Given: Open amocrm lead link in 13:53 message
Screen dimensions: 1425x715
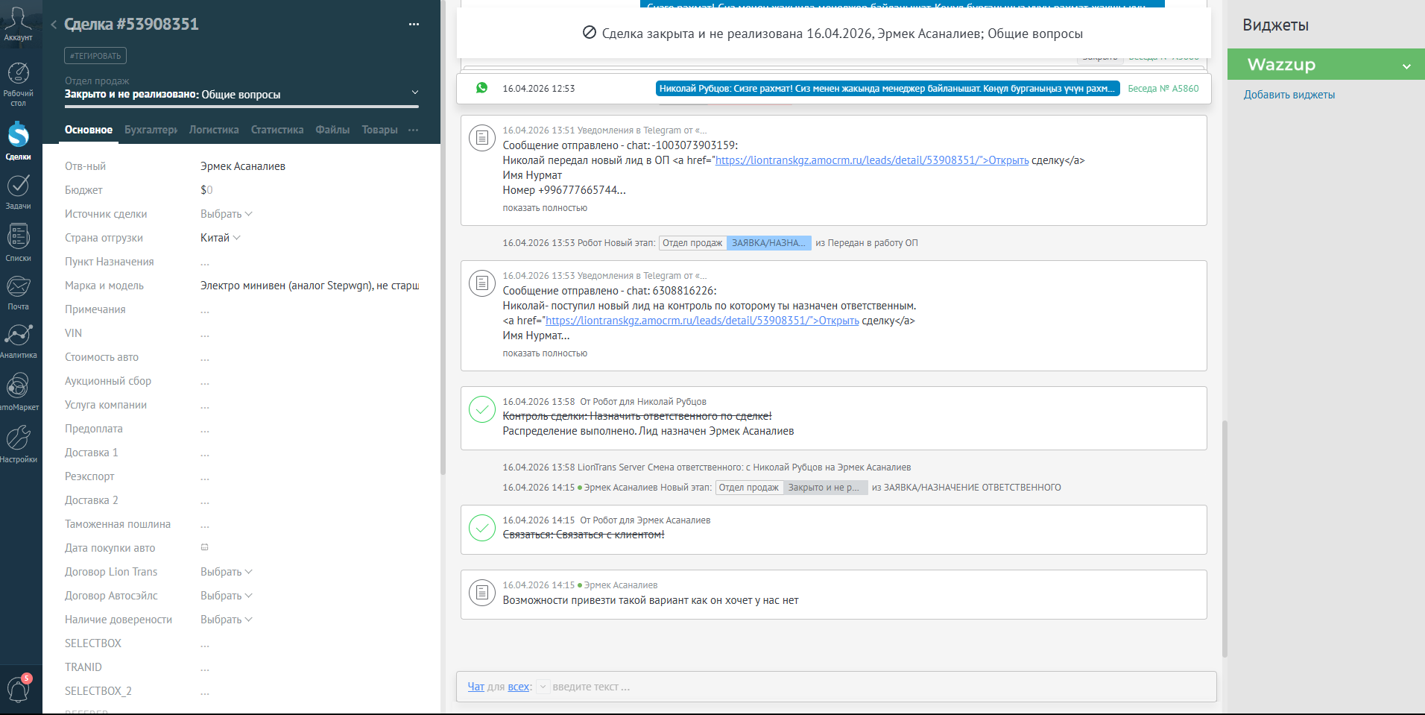Looking at the screenshot, I should 702,321.
